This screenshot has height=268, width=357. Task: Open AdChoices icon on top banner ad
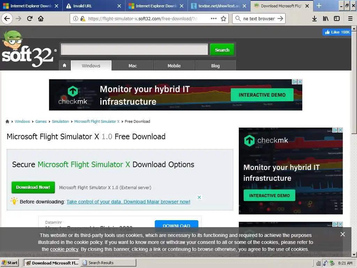(x=295, y=82)
